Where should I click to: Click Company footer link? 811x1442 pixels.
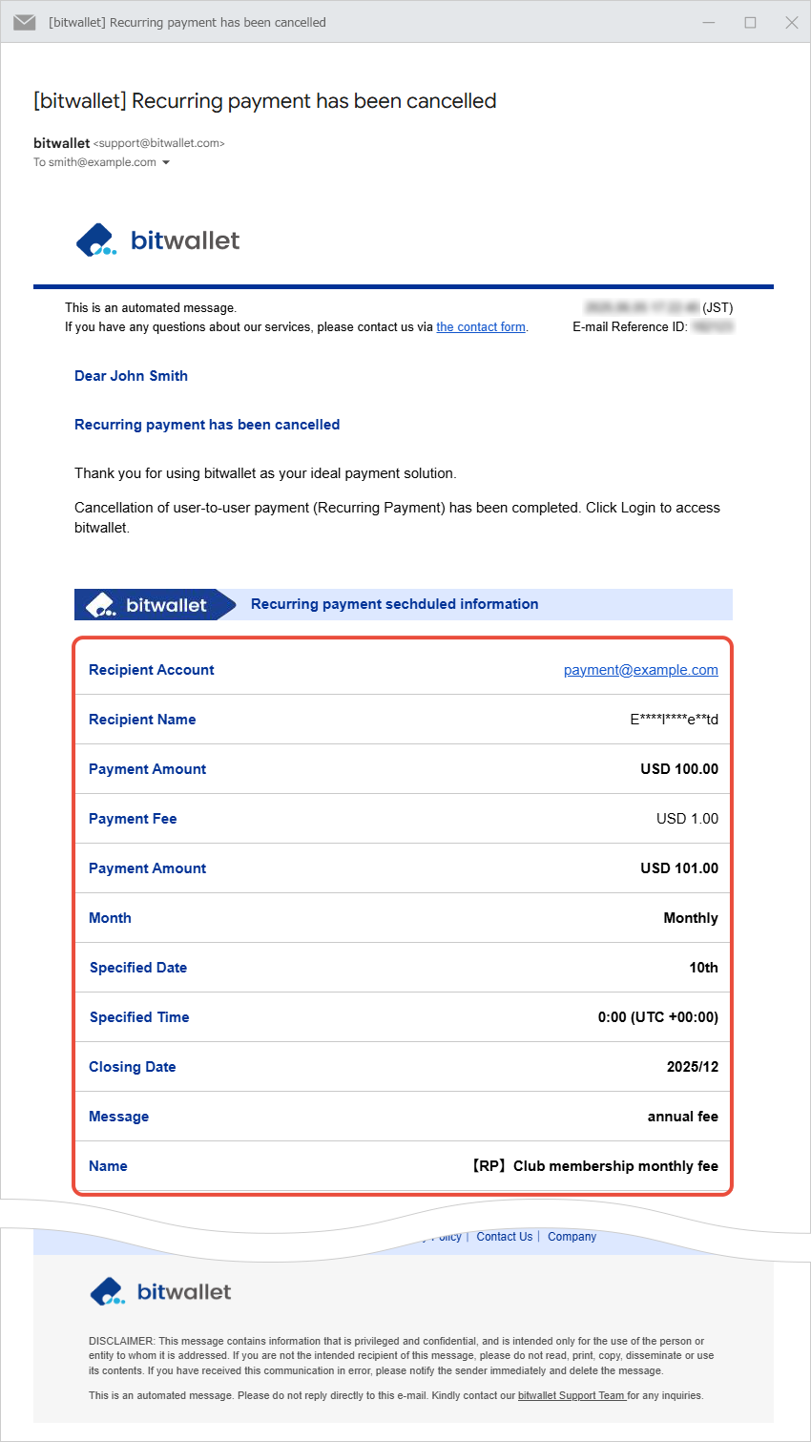[572, 1237]
